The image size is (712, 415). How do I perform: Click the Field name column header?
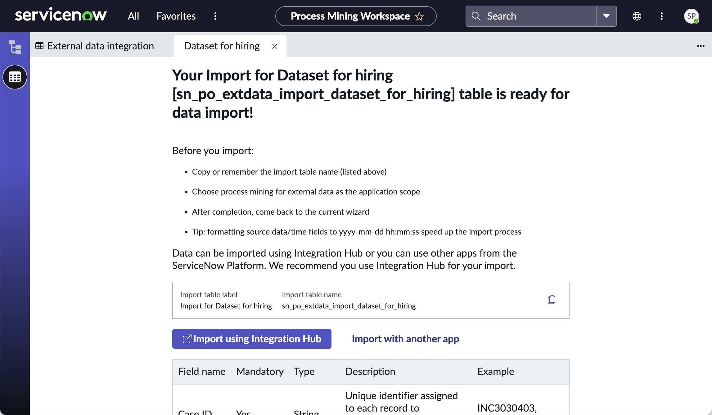click(202, 372)
